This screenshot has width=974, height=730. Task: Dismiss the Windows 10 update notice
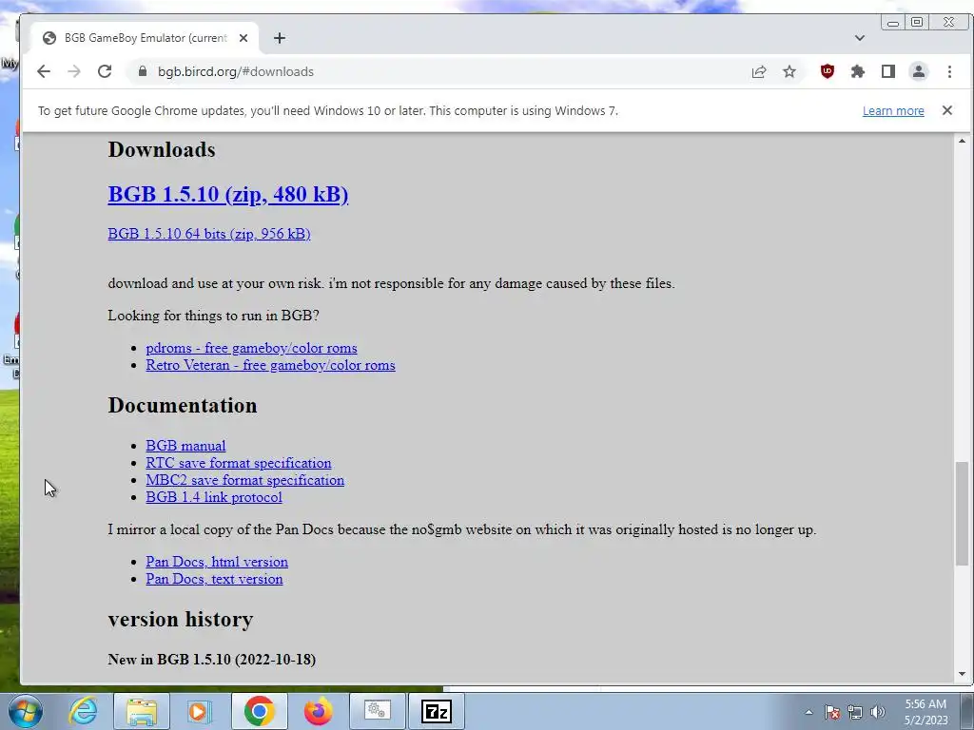pyautogui.click(x=946, y=110)
